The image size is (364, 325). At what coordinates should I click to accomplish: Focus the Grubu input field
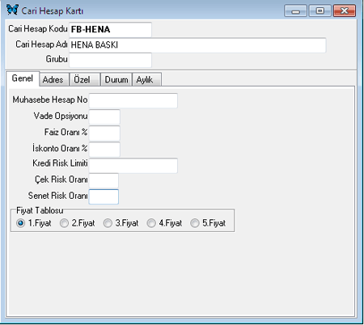(x=110, y=60)
